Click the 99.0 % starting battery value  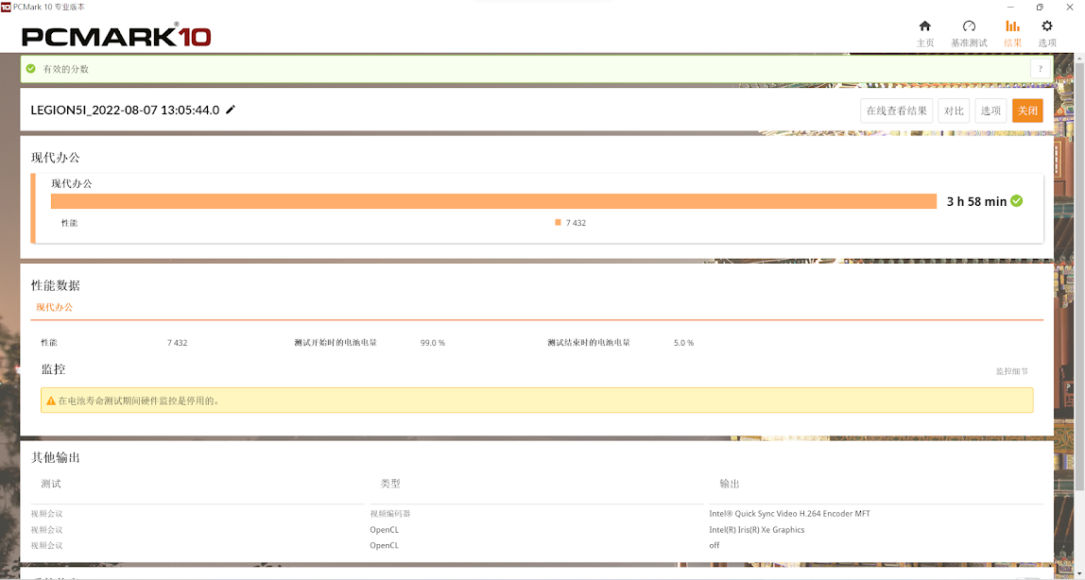tap(433, 342)
